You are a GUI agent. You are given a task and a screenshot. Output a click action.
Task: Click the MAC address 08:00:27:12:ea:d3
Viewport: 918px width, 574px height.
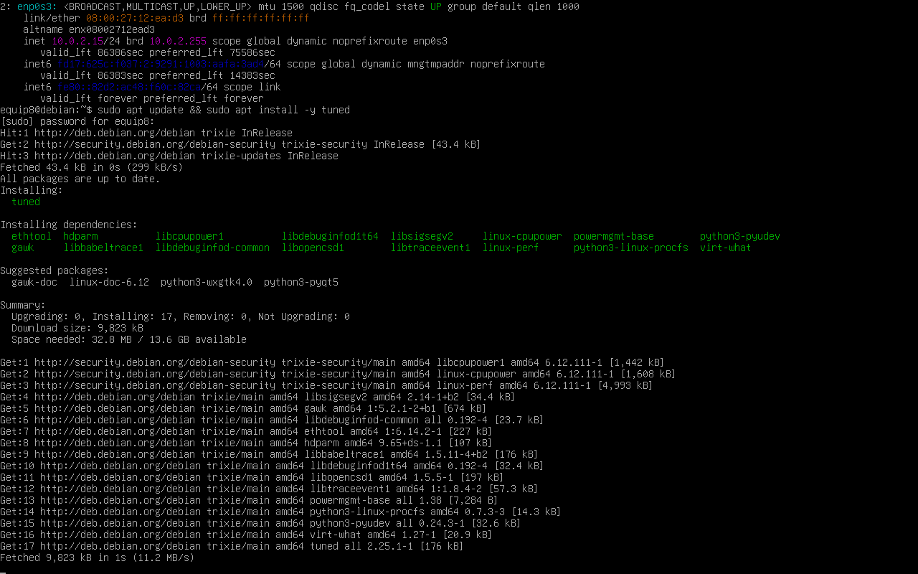point(135,18)
